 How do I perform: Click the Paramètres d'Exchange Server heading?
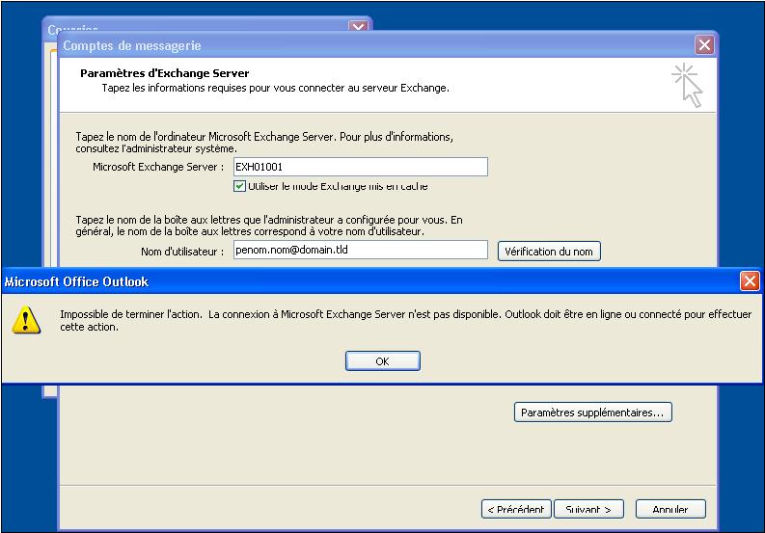[164, 73]
